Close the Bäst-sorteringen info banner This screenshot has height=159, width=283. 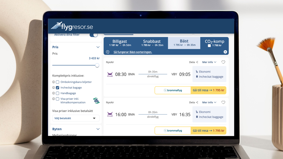[x=225, y=52]
